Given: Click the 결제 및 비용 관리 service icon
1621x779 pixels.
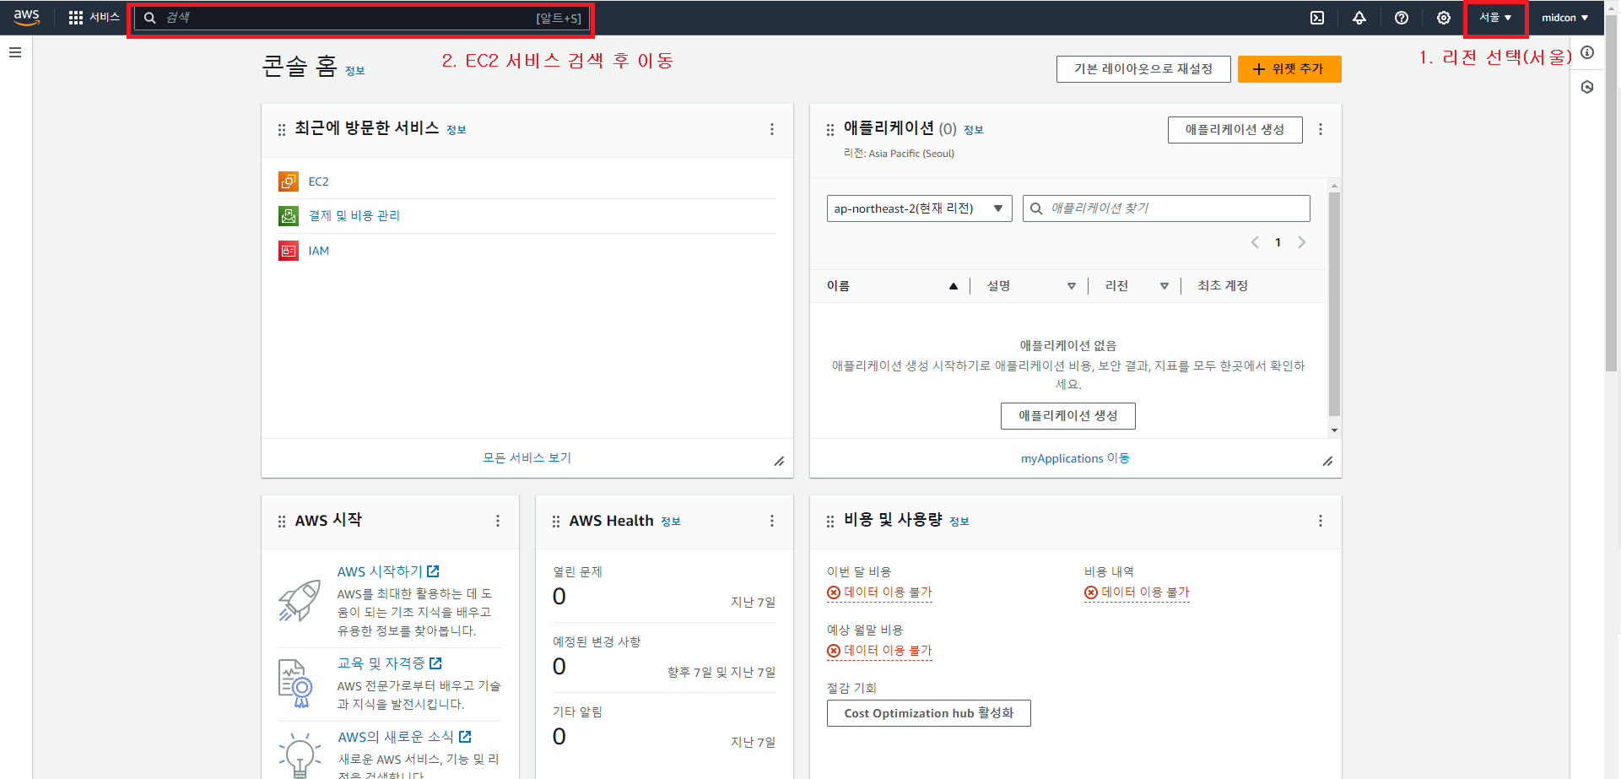Looking at the screenshot, I should 289,216.
